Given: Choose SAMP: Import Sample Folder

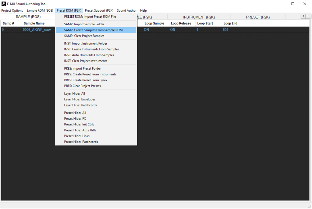Looking at the screenshot, I should 96,24.
